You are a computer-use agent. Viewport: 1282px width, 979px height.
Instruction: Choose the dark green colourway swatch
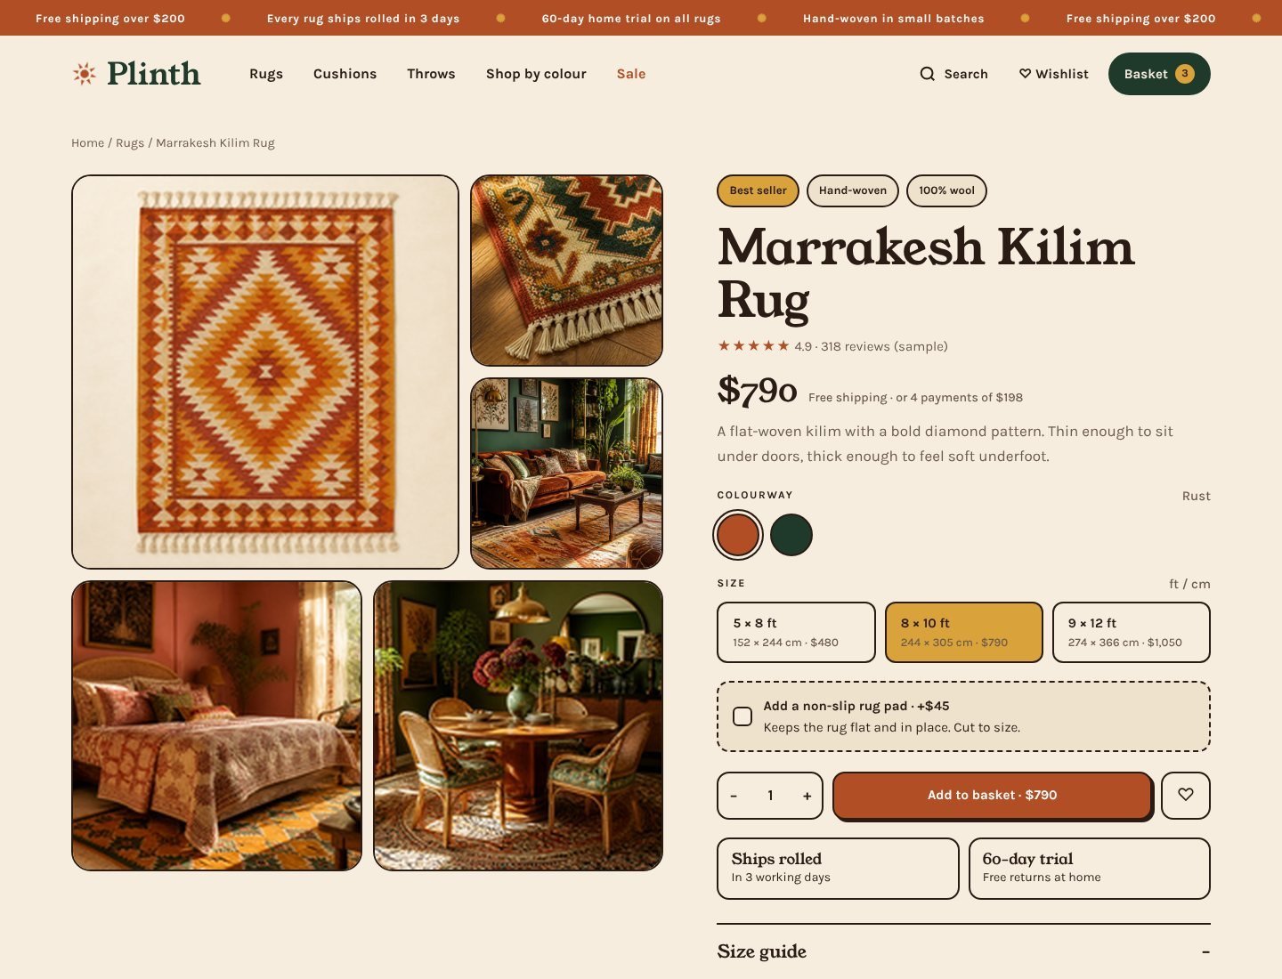click(791, 535)
